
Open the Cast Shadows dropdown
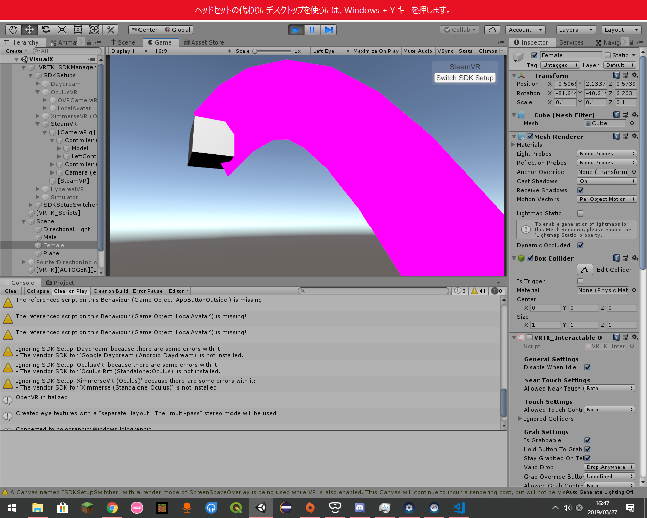click(x=607, y=181)
